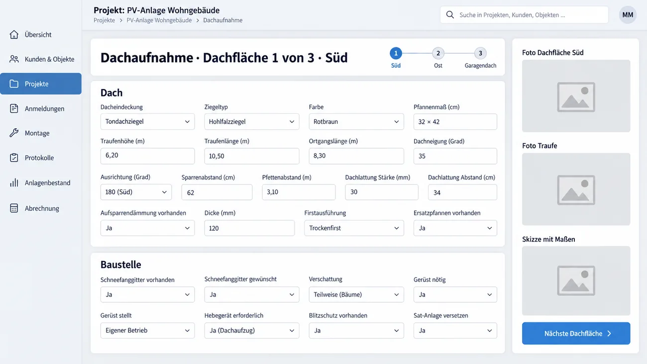
Task: Open the Gerüst stellt dropdown
Action: click(x=147, y=331)
